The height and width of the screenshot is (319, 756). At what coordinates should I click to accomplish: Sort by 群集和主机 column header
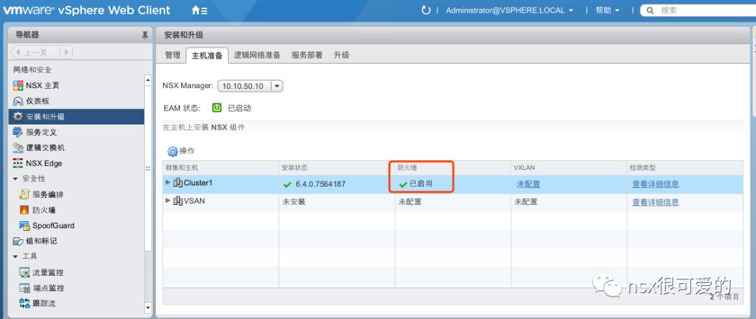point(220,168)
